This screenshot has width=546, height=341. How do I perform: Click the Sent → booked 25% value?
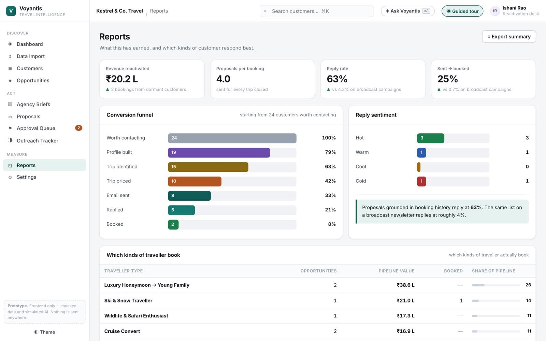click(448, 79)
